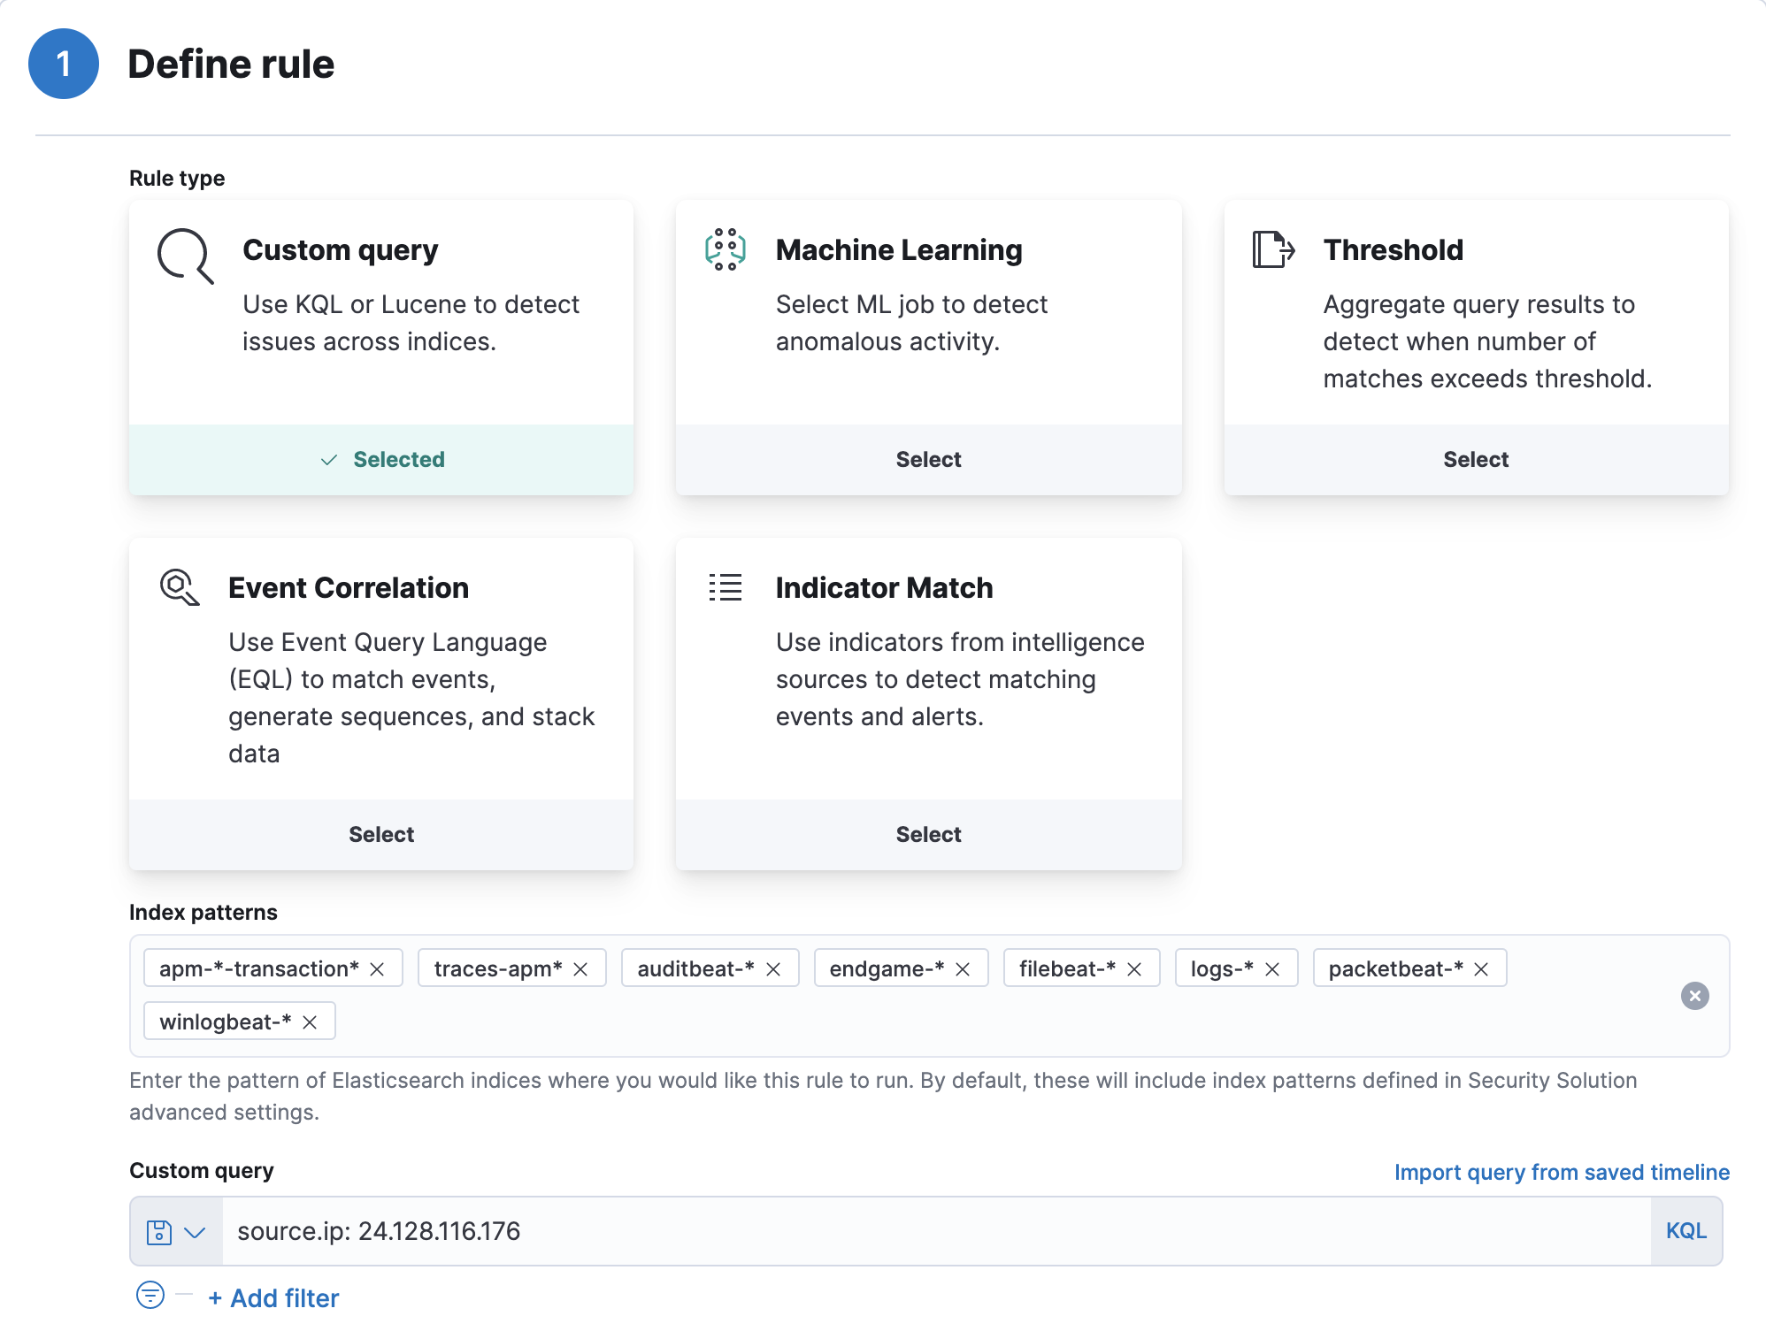Image resolution: width=1766 pixels, height=1339 pixels.
Task: Choose the Indicator Match rule type
Action: click(x=928, y=835)
